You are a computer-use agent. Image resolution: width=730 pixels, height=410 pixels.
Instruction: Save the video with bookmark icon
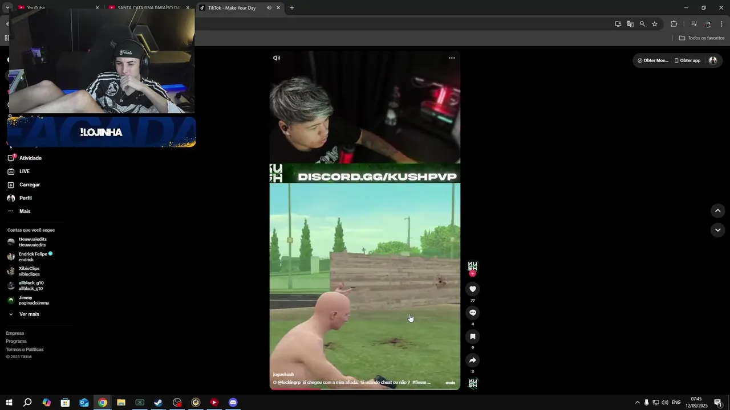[x=472, y=337]
